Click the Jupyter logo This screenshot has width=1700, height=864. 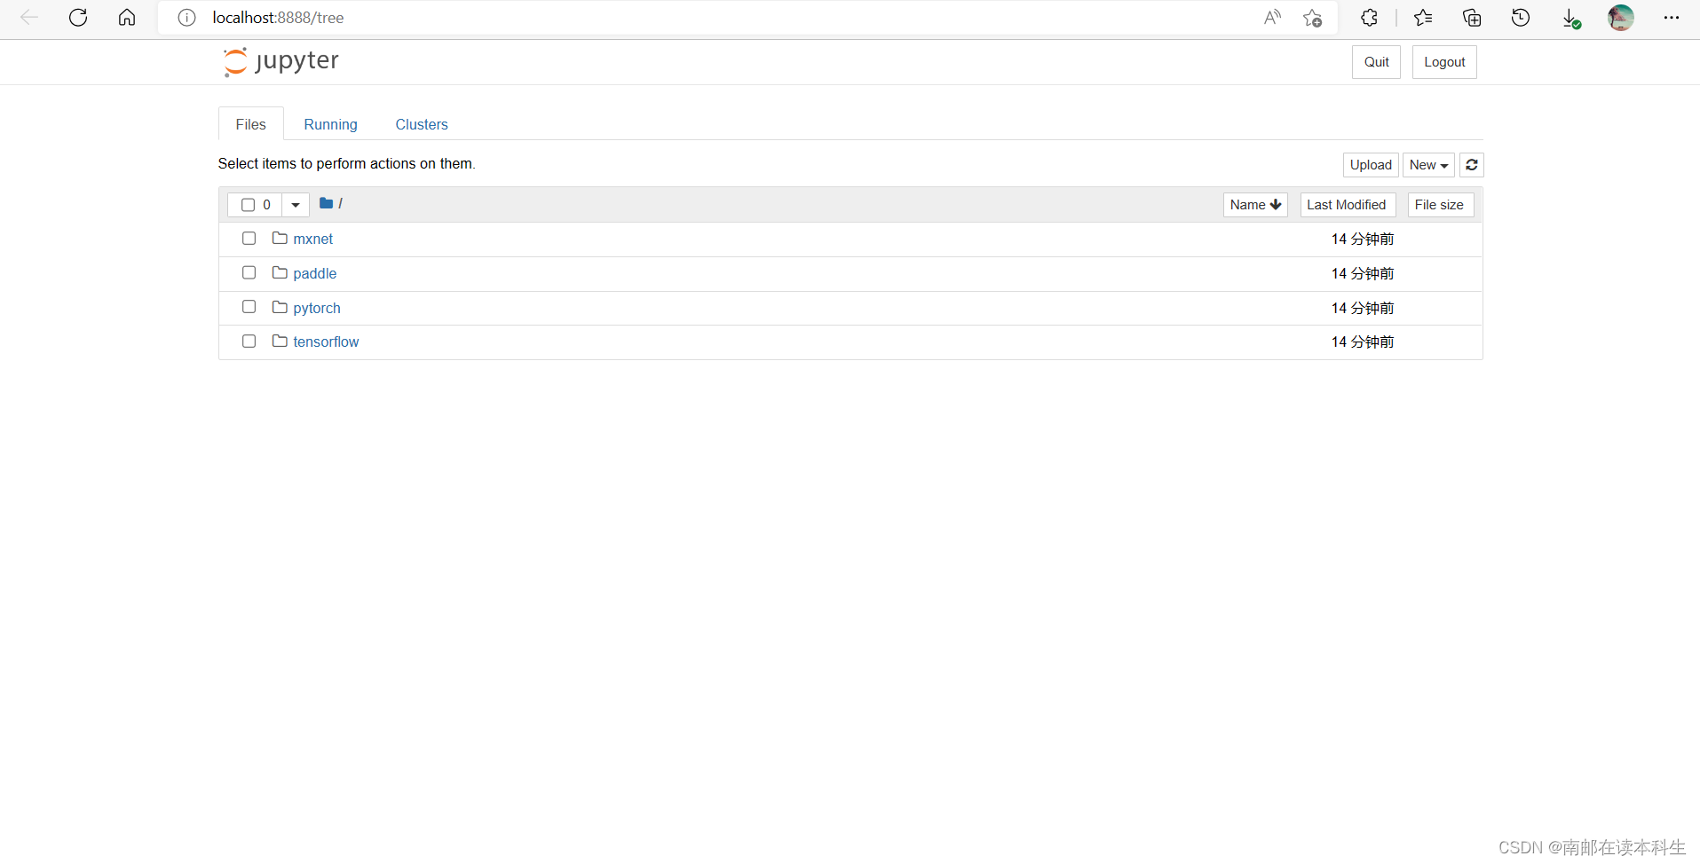coord(281,61)
